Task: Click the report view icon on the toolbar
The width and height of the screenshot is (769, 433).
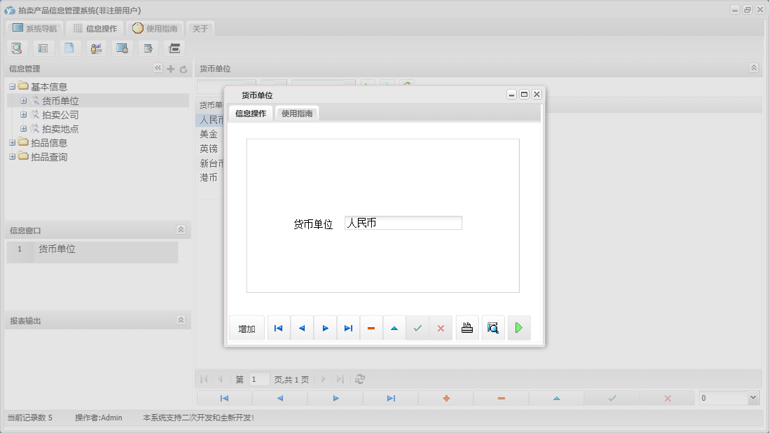Action: [x=43, y=48]
